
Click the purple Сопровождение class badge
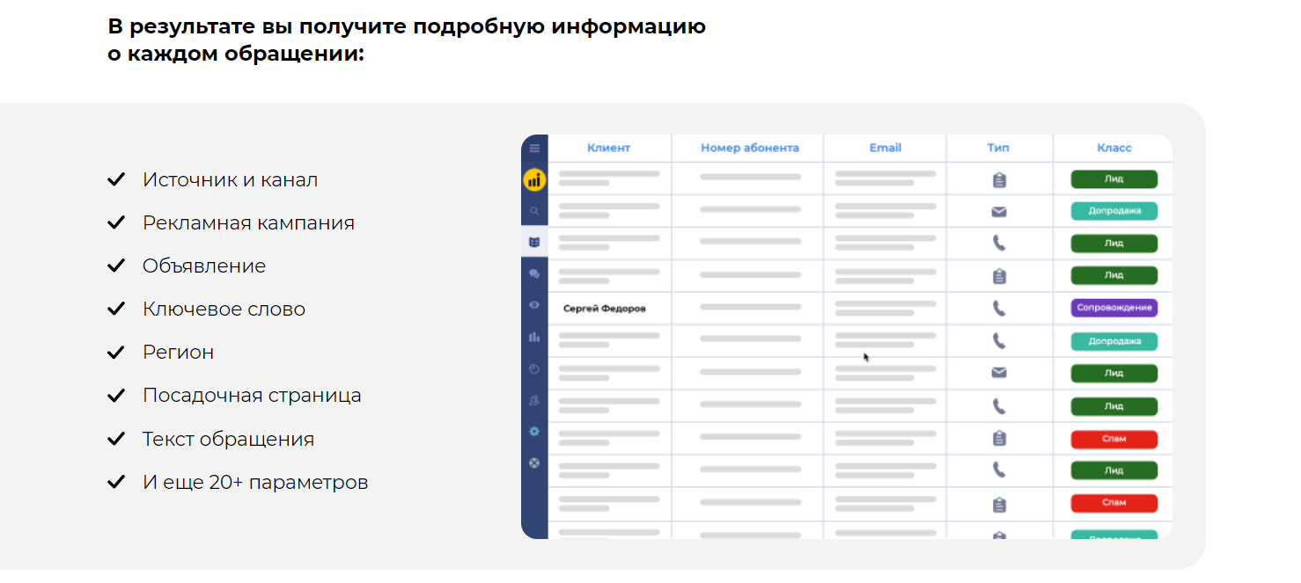[x=1114, y=309]
